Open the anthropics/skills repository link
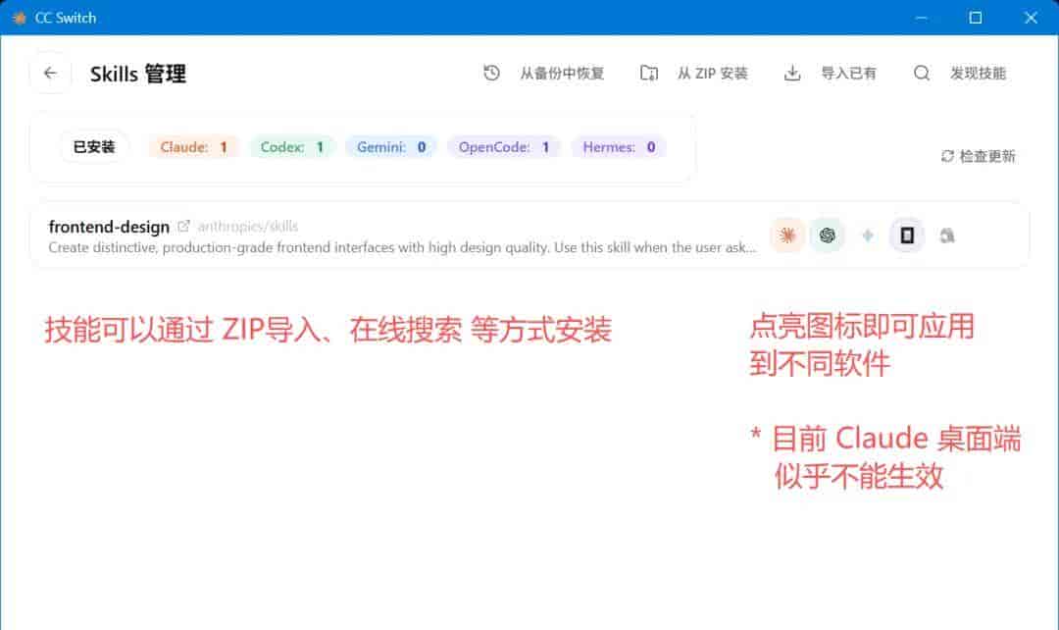This screenshot has height=630, width=1059. click(x=248, y=227)
